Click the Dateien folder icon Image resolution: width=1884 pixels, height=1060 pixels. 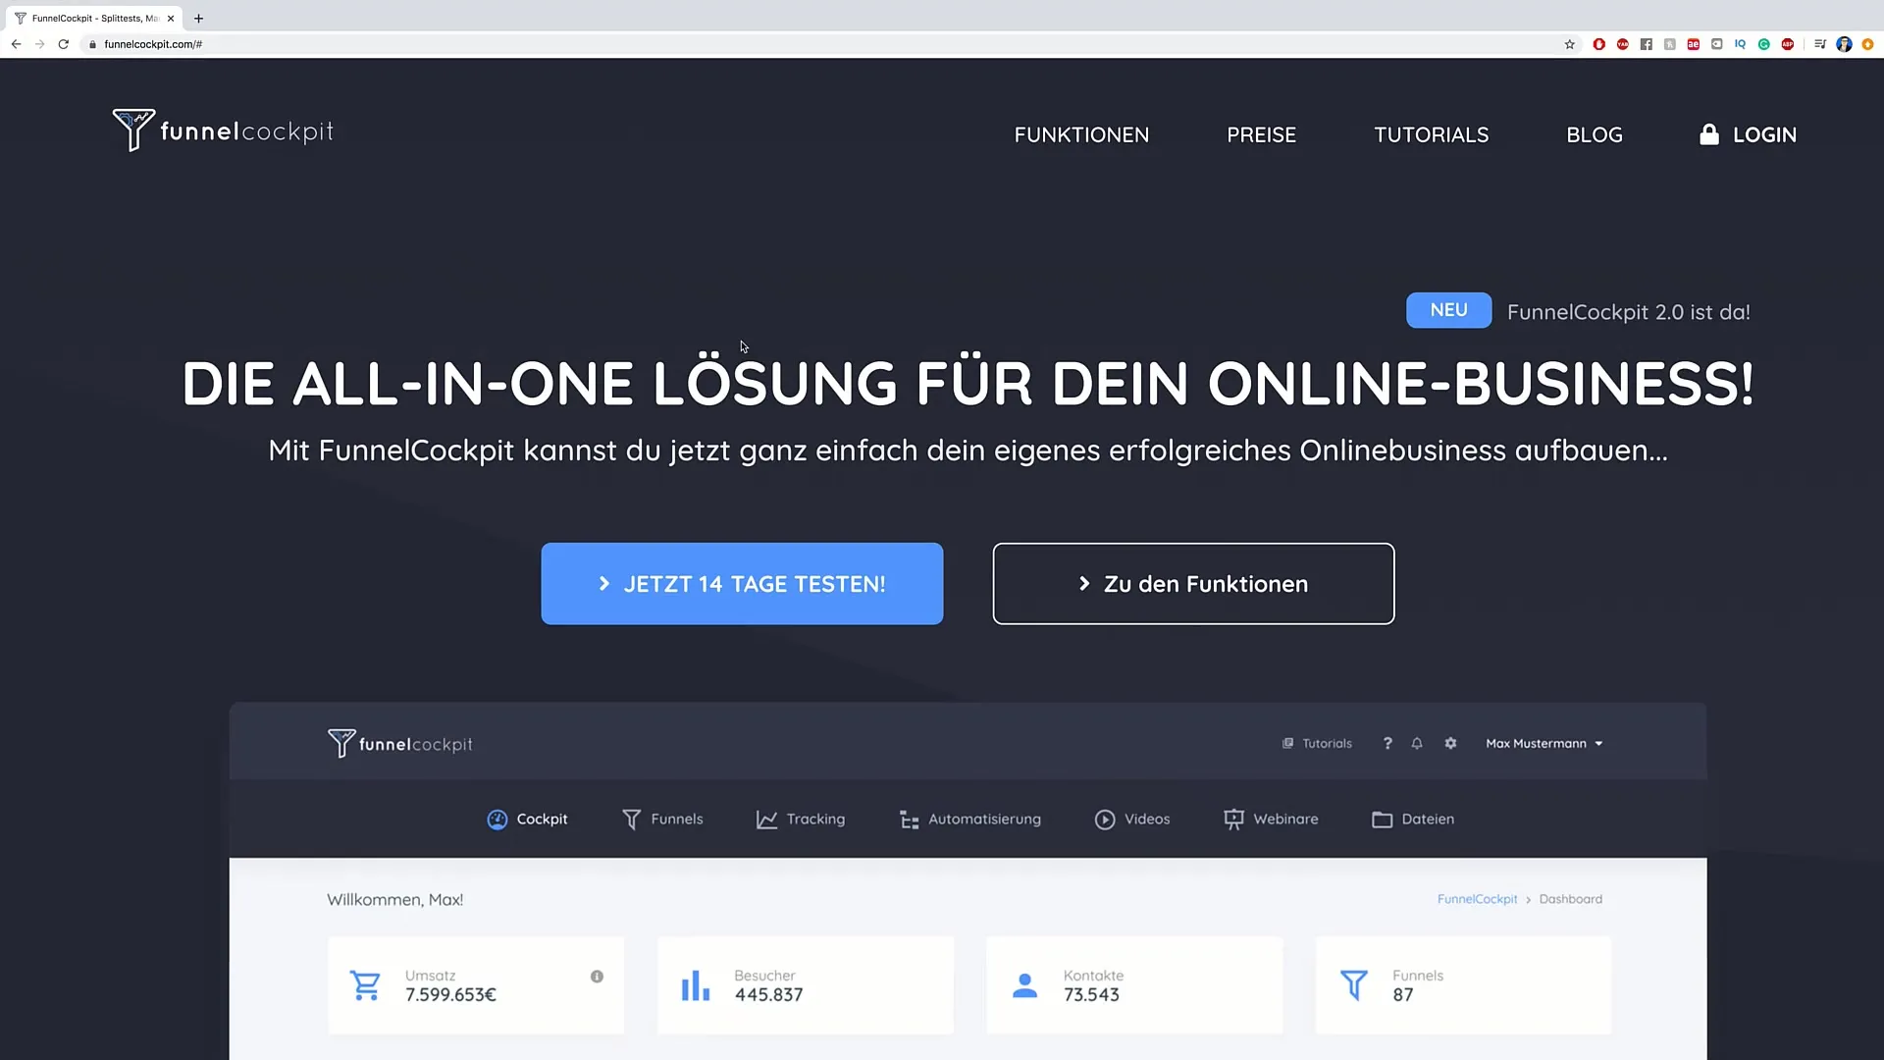tap(1382, 818)
